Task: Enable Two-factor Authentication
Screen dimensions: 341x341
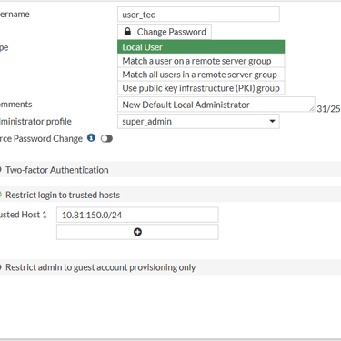Action: 1,170
